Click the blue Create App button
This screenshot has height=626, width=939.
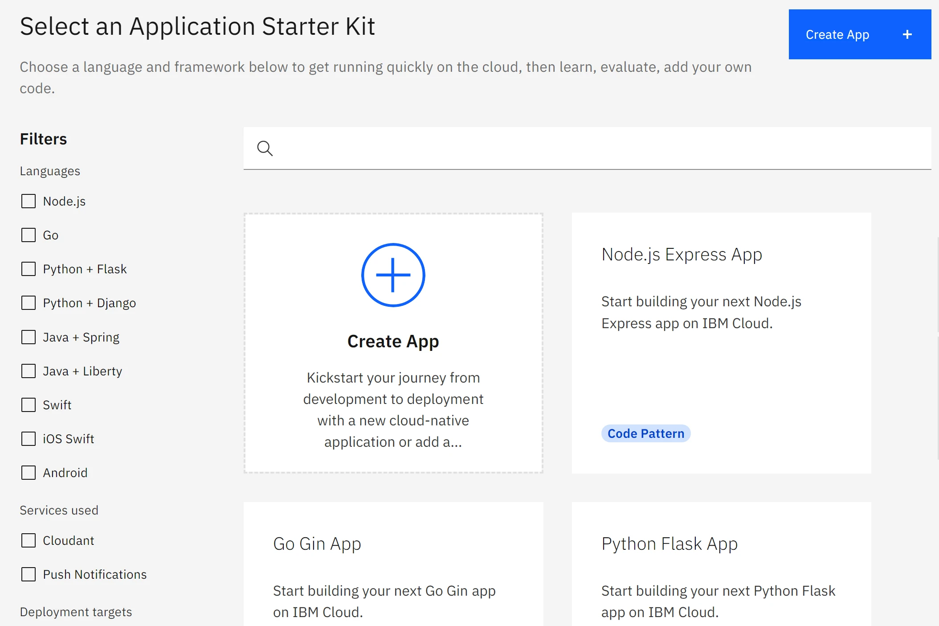[x=860, y=34]
